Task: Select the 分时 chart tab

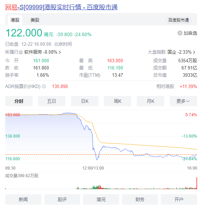Action: (19, 101)
